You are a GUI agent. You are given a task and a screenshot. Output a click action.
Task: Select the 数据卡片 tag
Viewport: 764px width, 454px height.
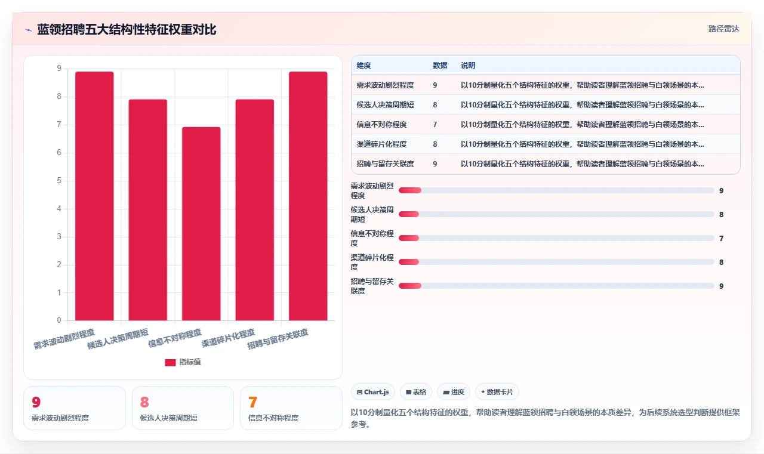497,392
